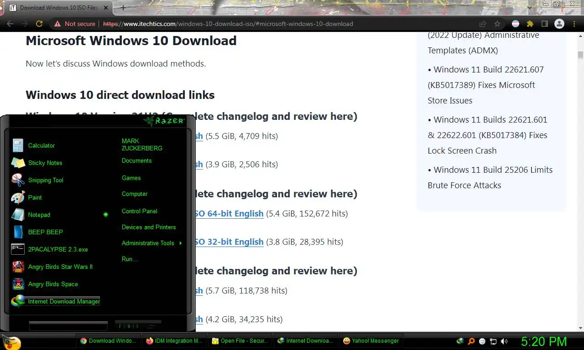
Task: Open Windows 11 Build 25206 Brute Force article
Action: [x=490, y=177]
